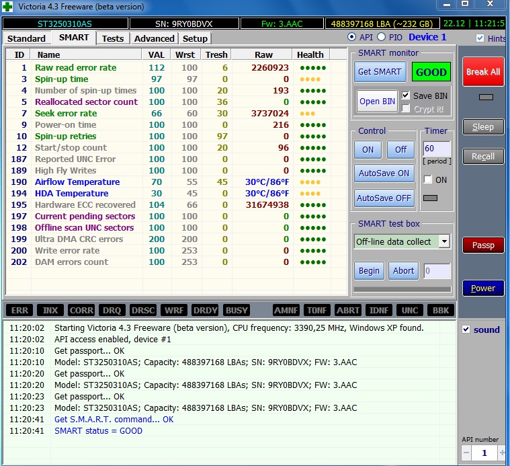The height and width of the screenshot is (466, 510).
Task: Enable the Timer ON checkbox
Action: point(428,180)
